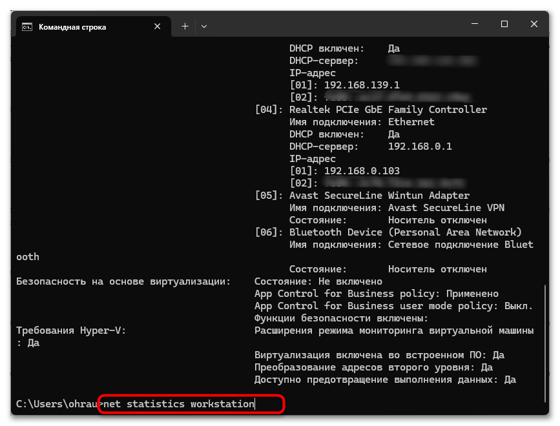Click the IP address 192.168.0.103
Screen dimensions: 560x426
pos(362,171)
